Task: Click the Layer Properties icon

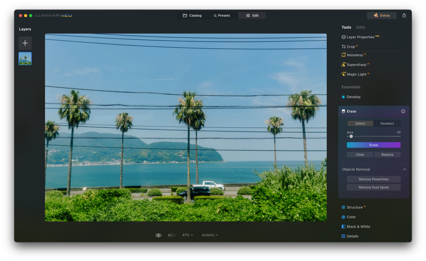Action: coord(344,37)
